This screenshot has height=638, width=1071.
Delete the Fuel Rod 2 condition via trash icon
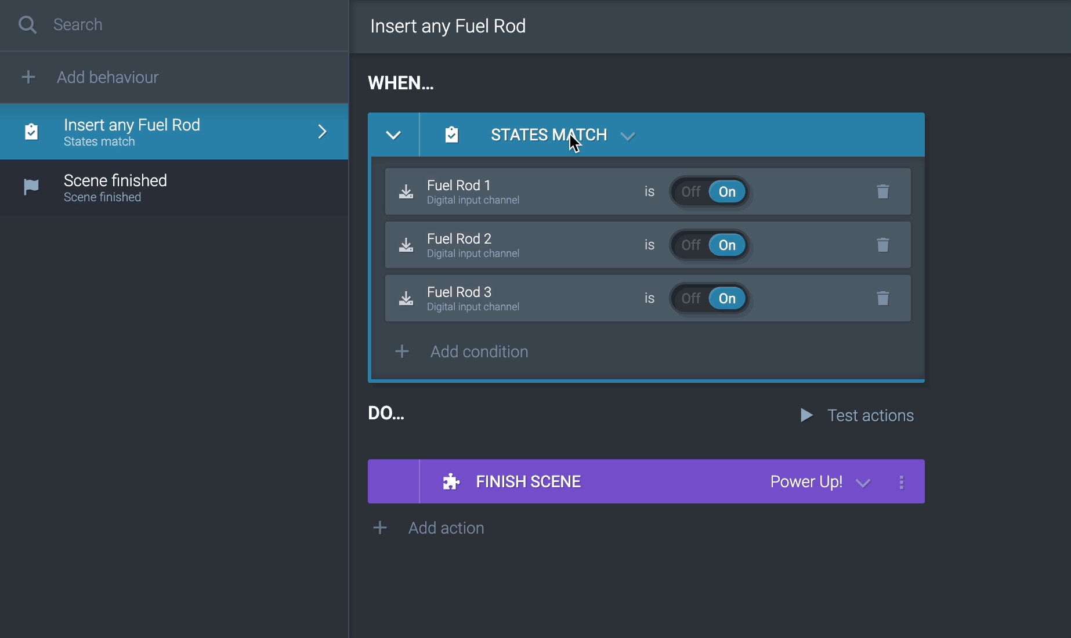pos(883,245)
